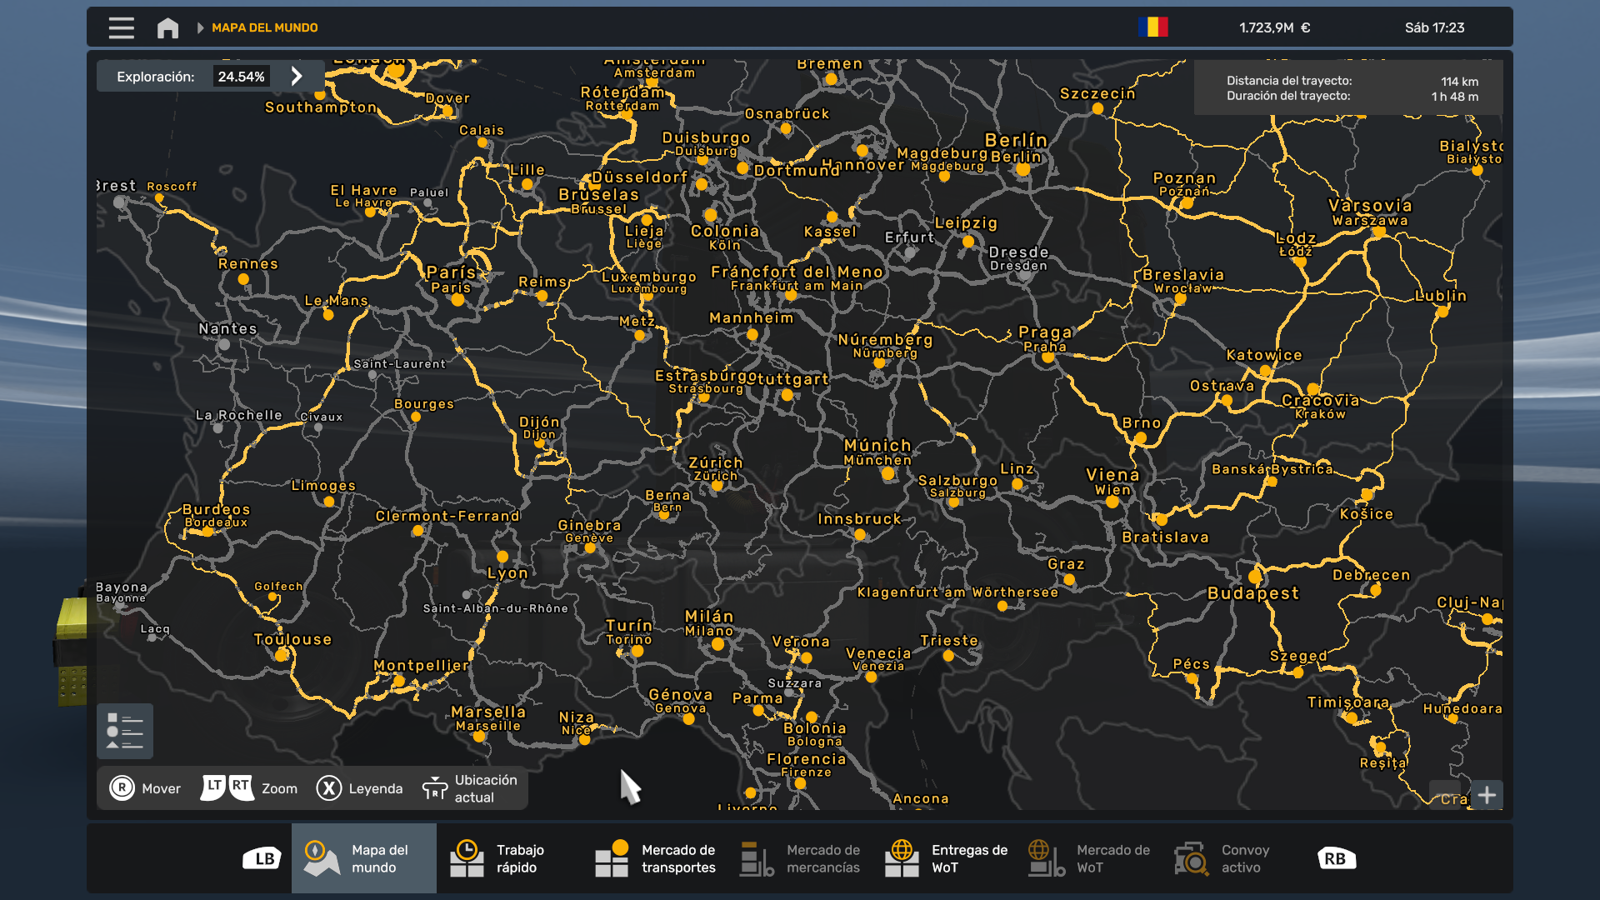The image size is (1600, 900).
Task: Open the Mercado de mercancías tab
Action: pos(756,857)
